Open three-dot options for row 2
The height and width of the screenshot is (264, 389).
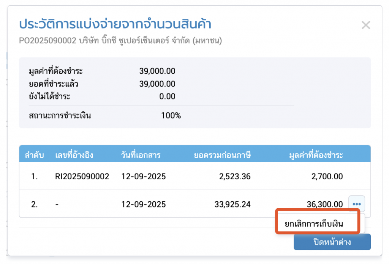point(356,204)
